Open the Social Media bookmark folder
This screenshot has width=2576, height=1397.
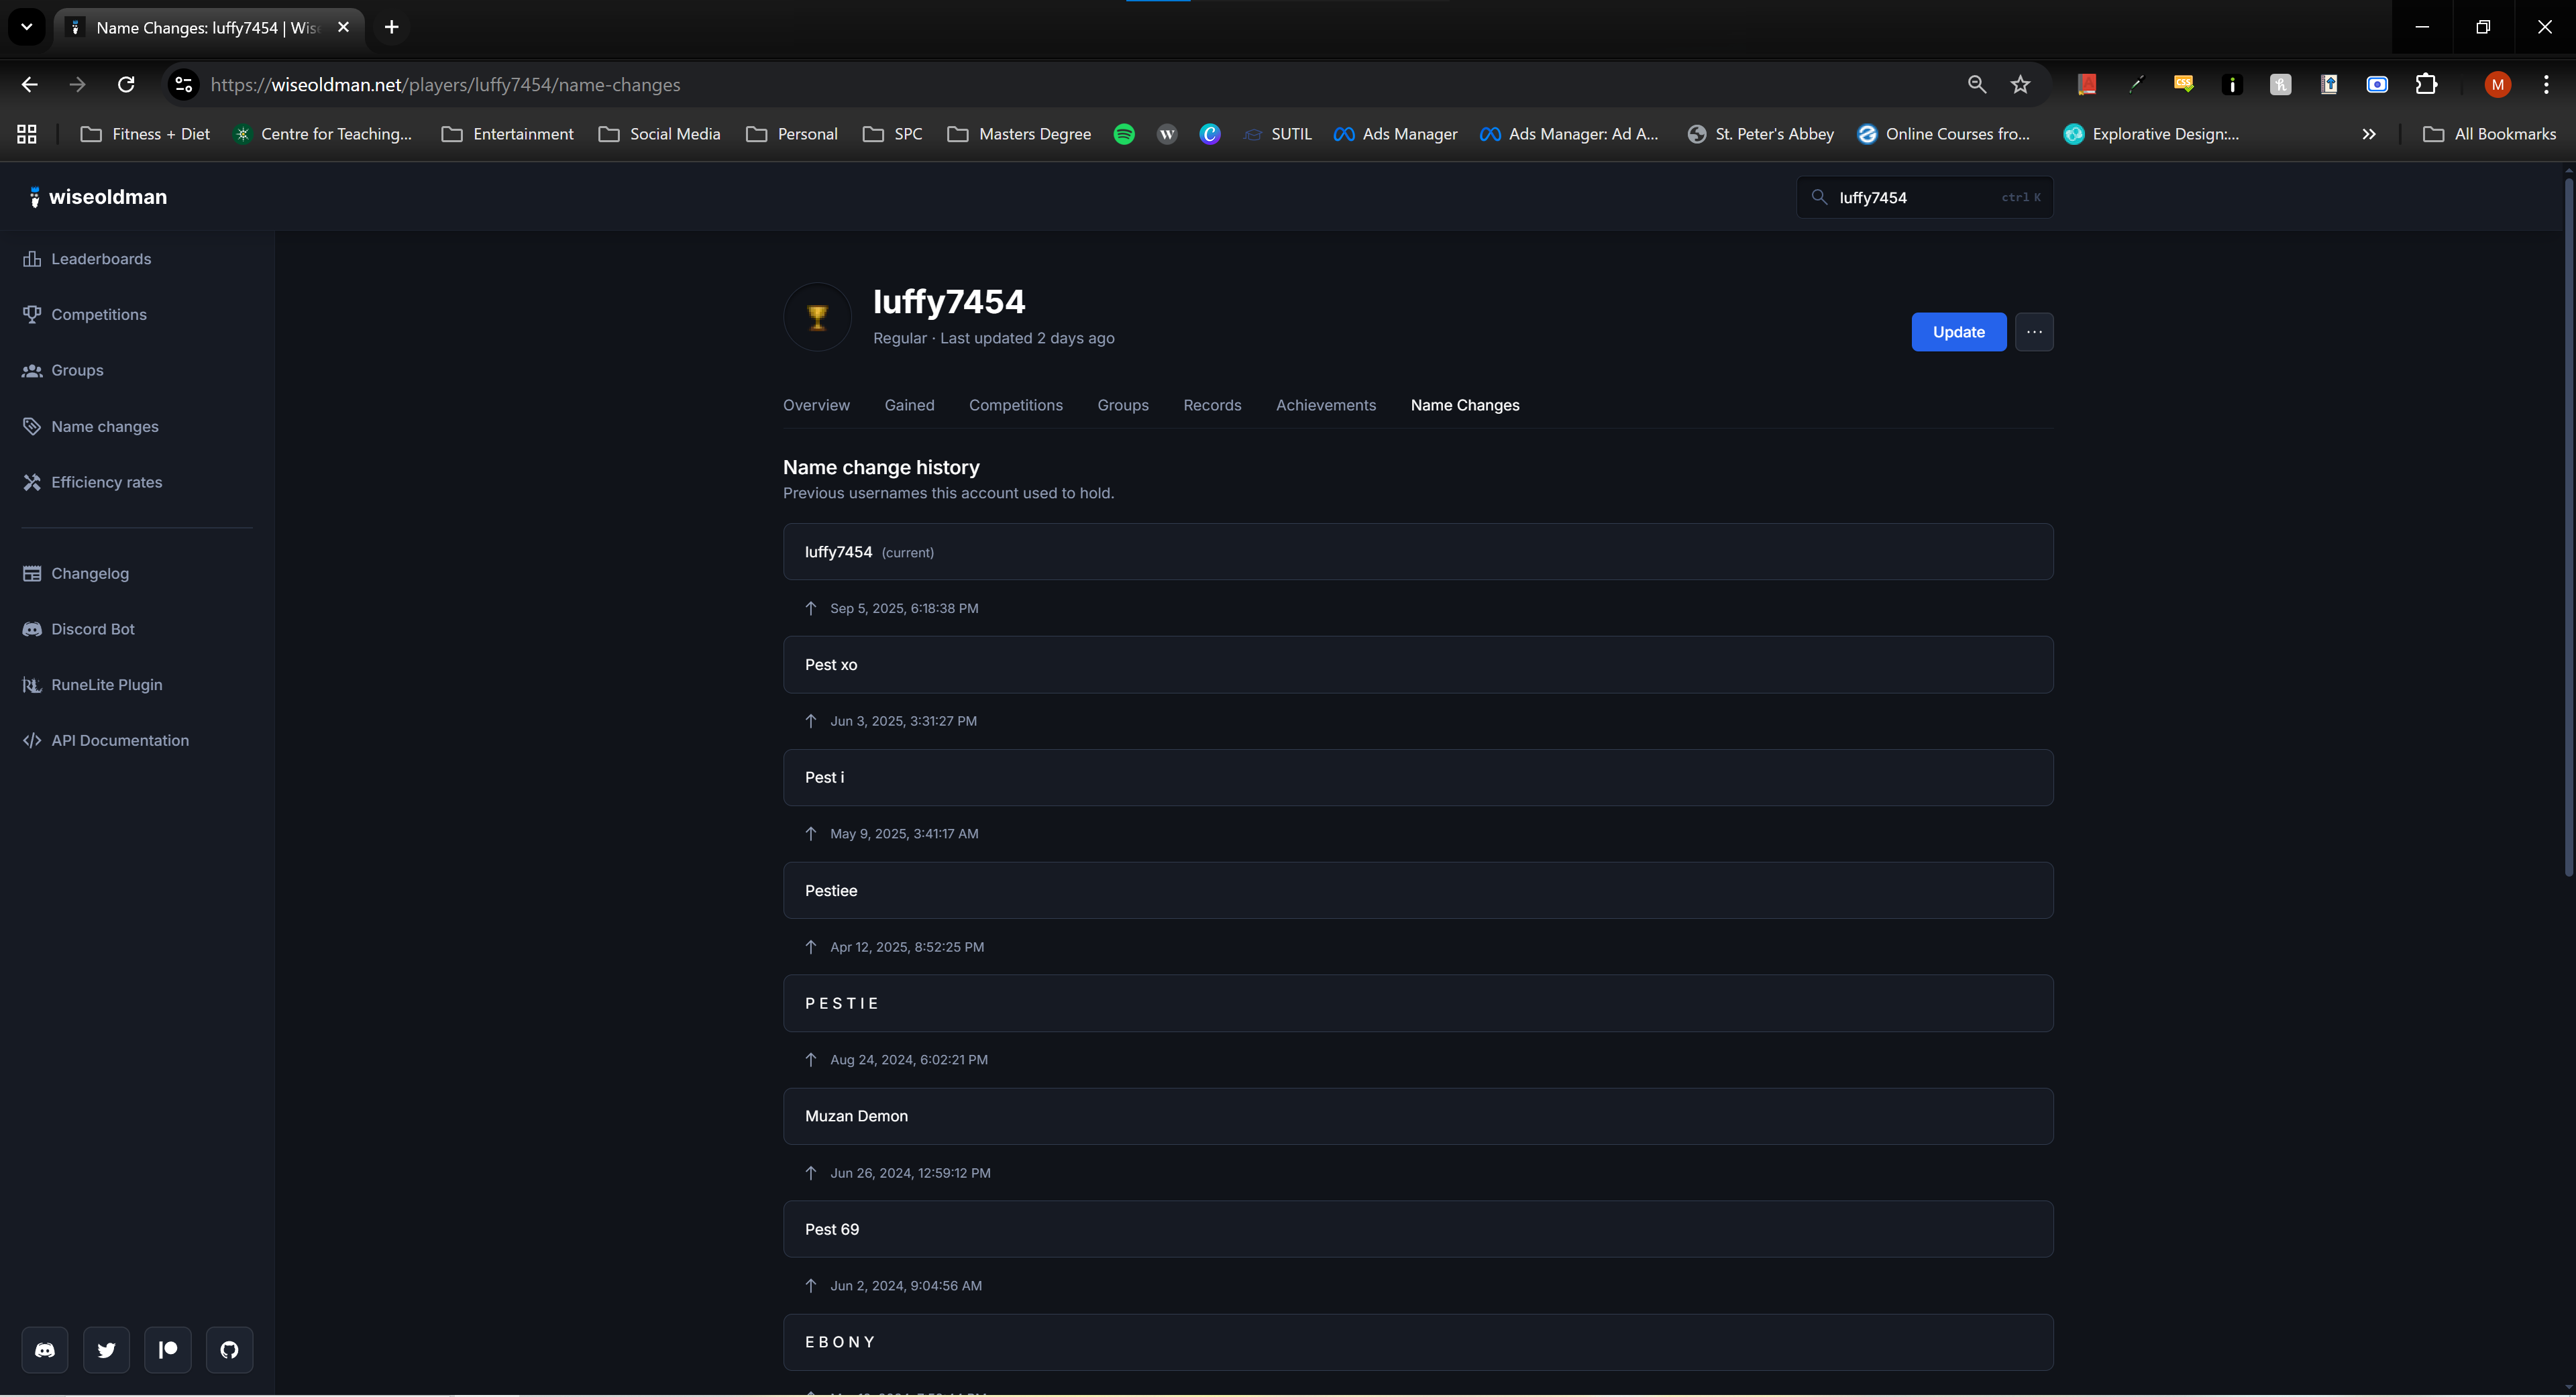click(659, 134)
